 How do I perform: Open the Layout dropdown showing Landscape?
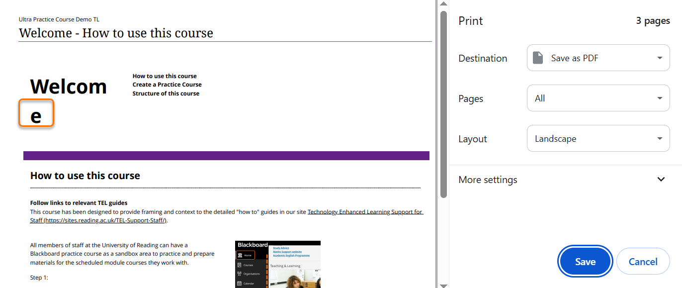(598, 139)
